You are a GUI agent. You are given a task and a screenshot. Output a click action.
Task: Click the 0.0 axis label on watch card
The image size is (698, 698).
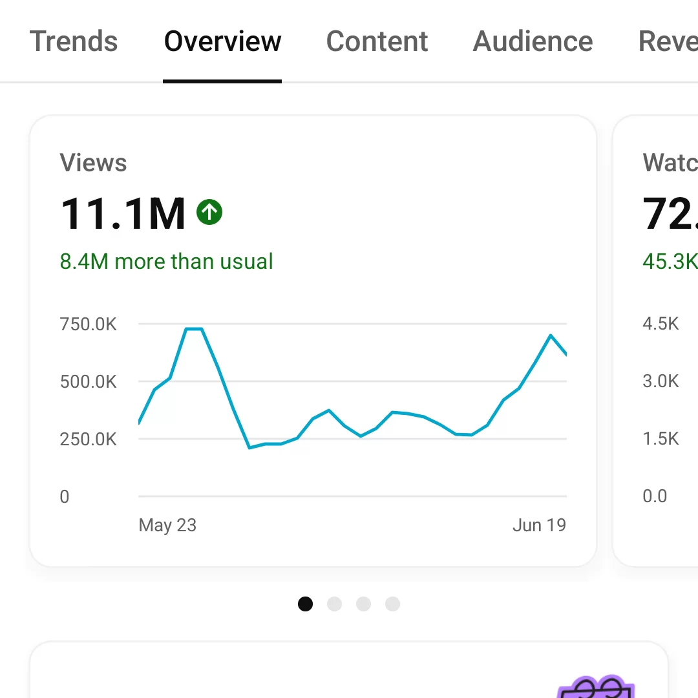(x=655, y=496)
